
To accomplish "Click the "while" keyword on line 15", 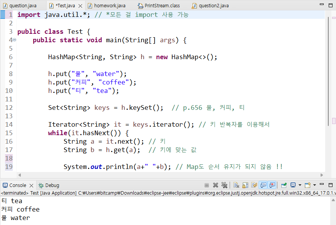I will click(x=58, y=133).
